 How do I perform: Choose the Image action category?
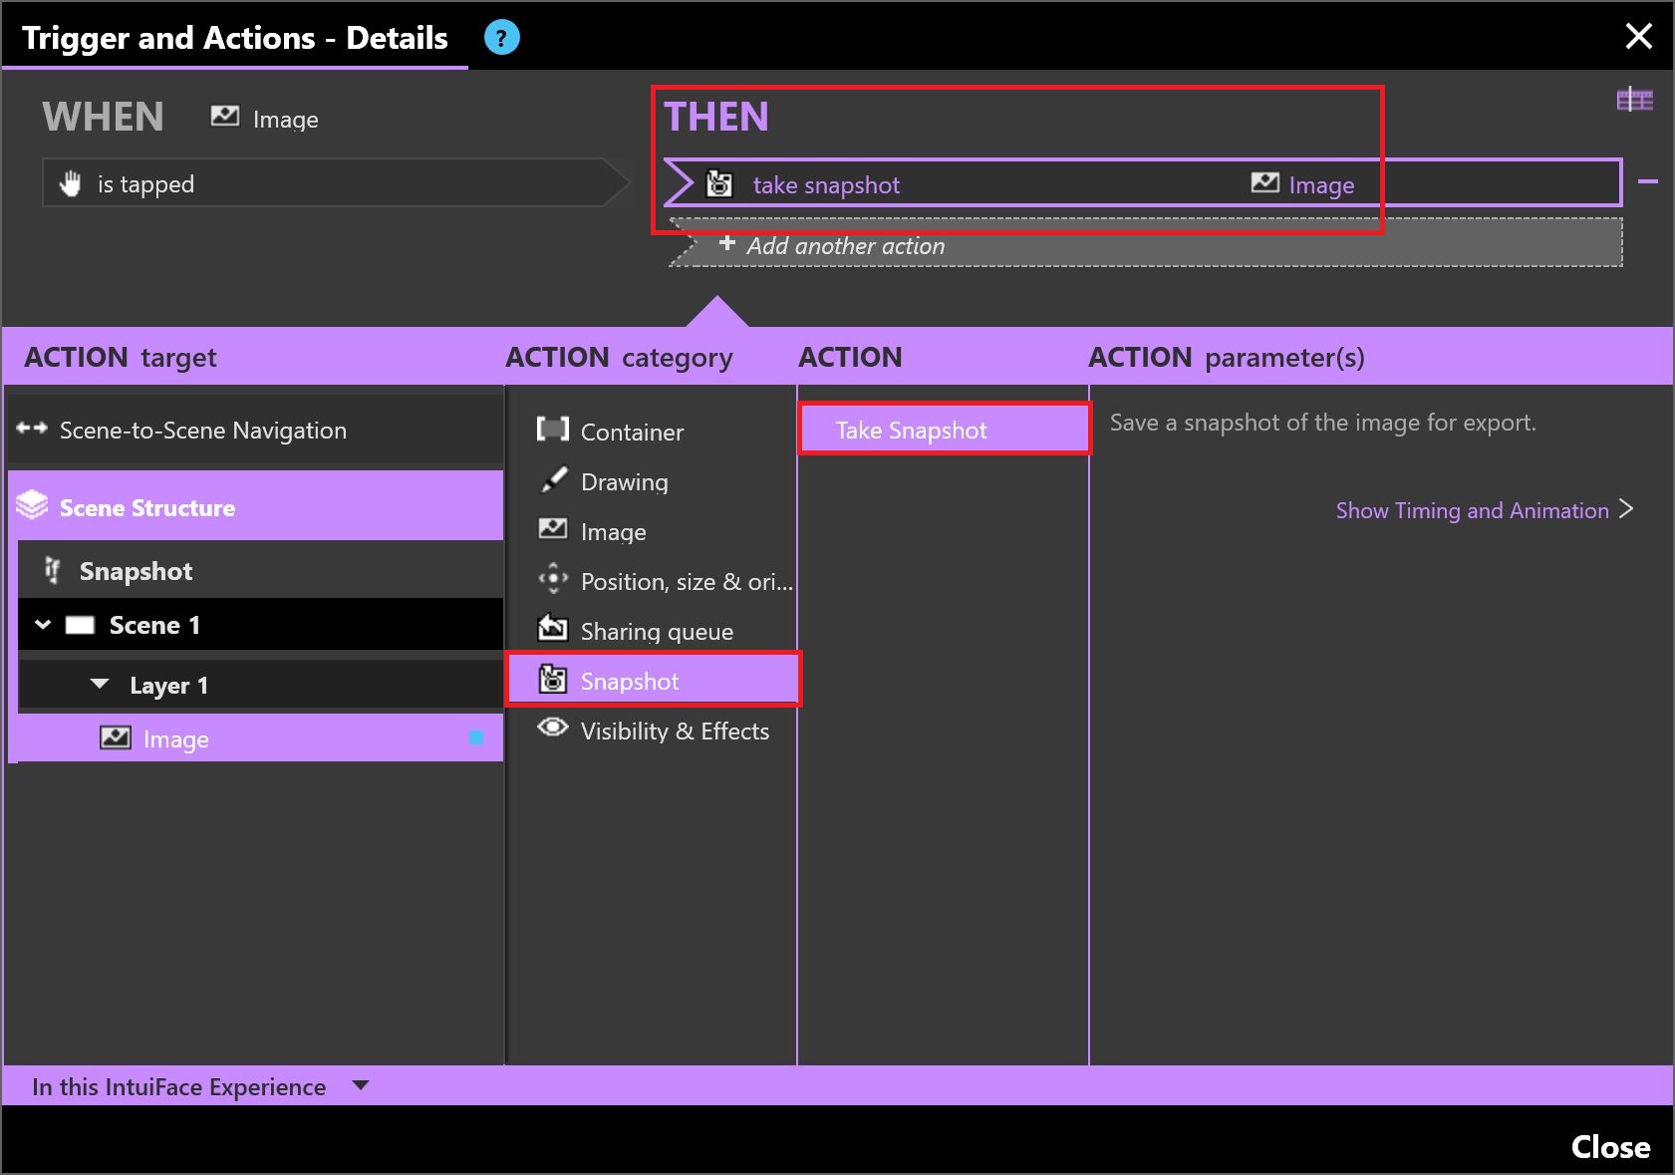(613, 532)
